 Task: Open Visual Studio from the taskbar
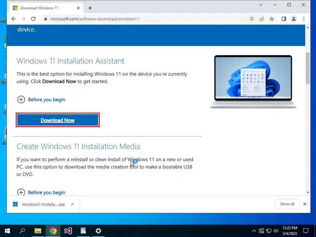(68, 231)
